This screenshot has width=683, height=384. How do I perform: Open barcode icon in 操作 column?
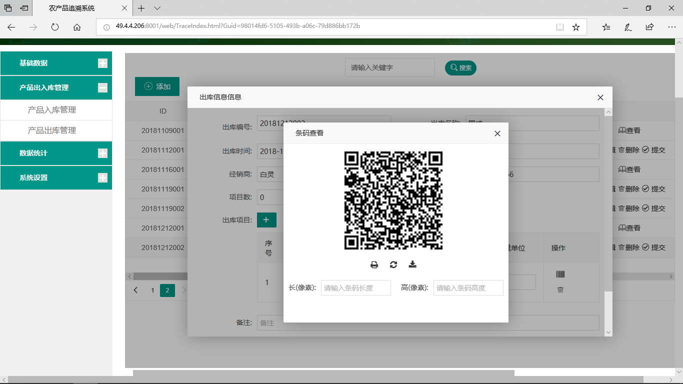point(560,274)
